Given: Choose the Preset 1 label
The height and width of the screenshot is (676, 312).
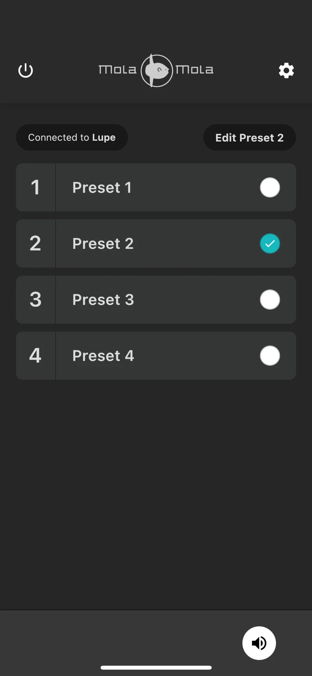Looking at the screenshot, I should coord(102,187).
